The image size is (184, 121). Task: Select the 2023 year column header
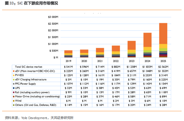(x=132, y=61)
